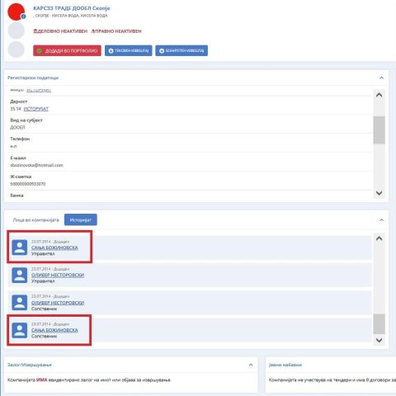Click the red company status circle
This screenshot has height=396, width=396.
tap(16, 12)
